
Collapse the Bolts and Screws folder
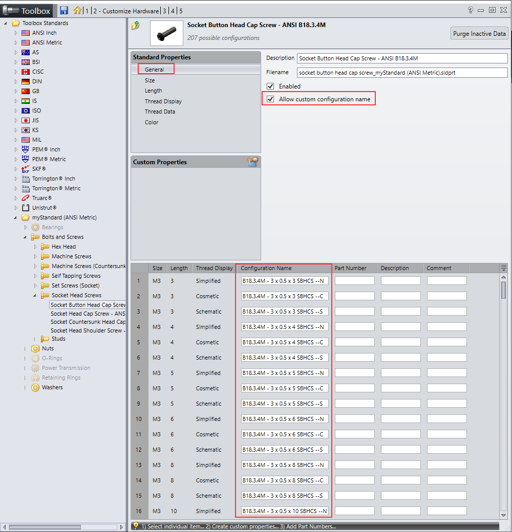coord(25,237)
